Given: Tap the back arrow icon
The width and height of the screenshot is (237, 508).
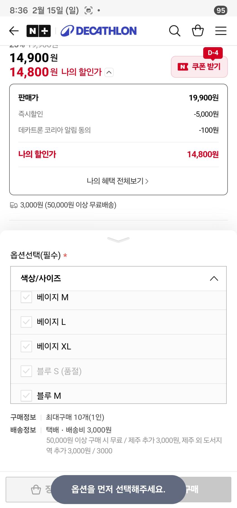Looking at the screenshot, I should click(14, 31).
